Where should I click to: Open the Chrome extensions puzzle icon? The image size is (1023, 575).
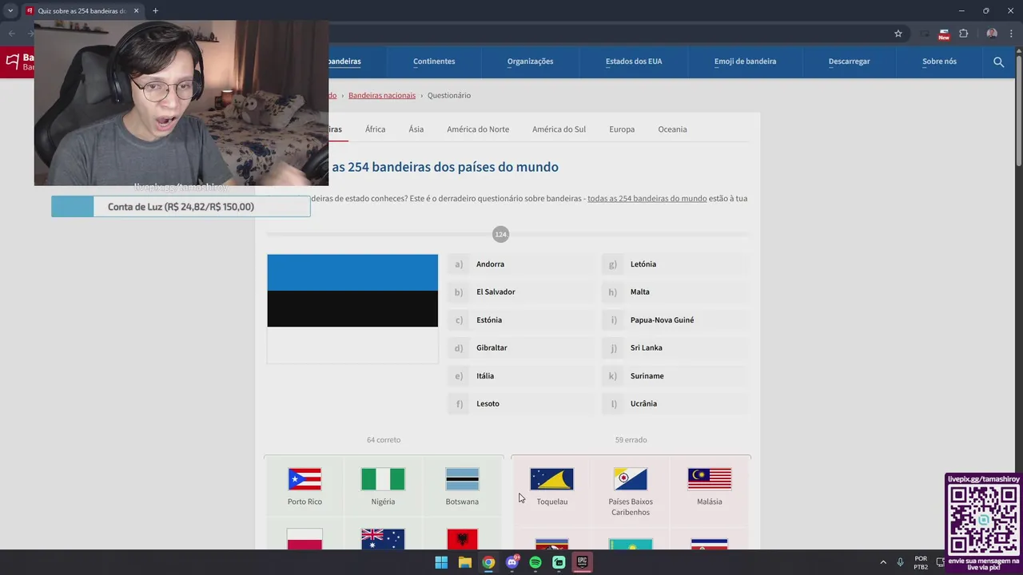coord(964,34)
